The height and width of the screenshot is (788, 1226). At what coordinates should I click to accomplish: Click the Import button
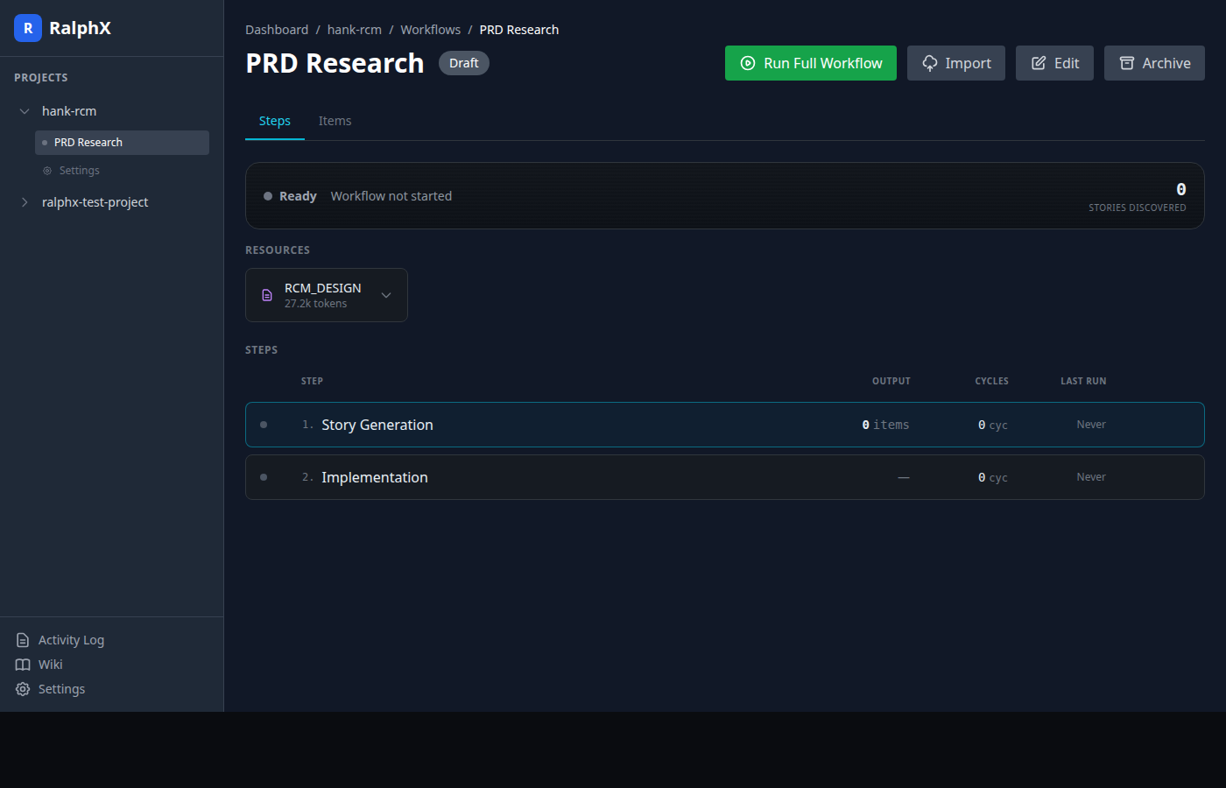(x=956, y=63)
